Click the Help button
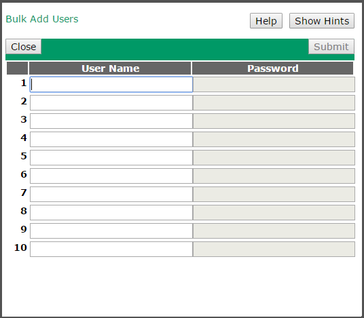 (266, 21)
